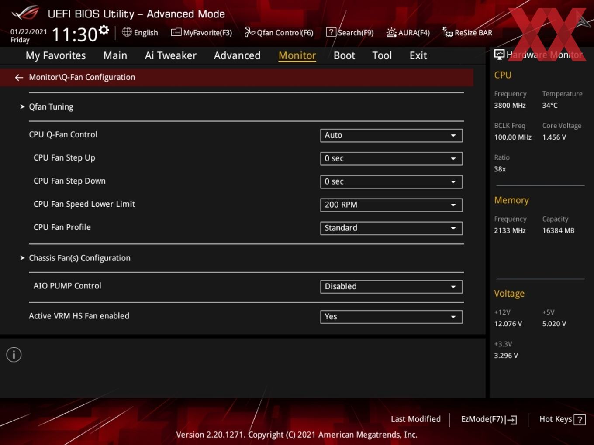The width and height of the screenshot is (594, 445).
Task: Select CPU Fan Profile label
Action: pyautogui.click(x=62, y=227)
